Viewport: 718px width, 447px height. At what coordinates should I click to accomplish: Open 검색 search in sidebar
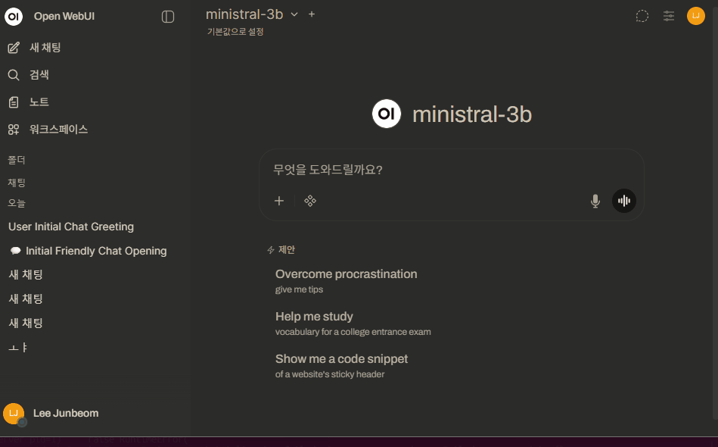(39, 75)
